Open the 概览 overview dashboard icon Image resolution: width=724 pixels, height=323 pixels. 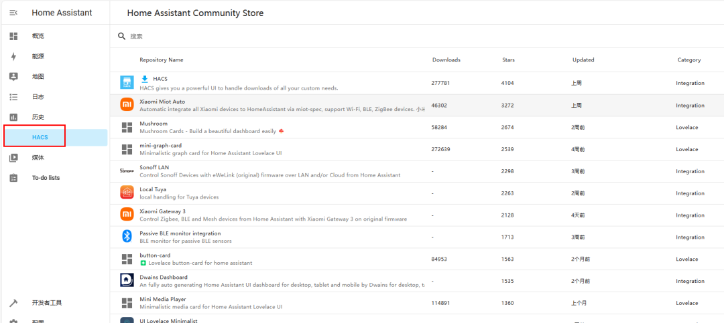click(x=13, y=36)
